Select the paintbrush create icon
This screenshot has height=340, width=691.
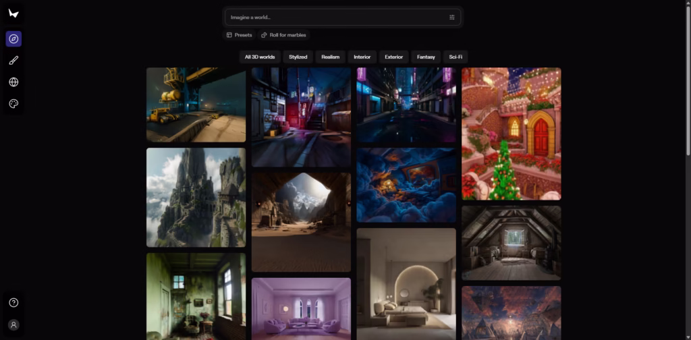(13, 61)
